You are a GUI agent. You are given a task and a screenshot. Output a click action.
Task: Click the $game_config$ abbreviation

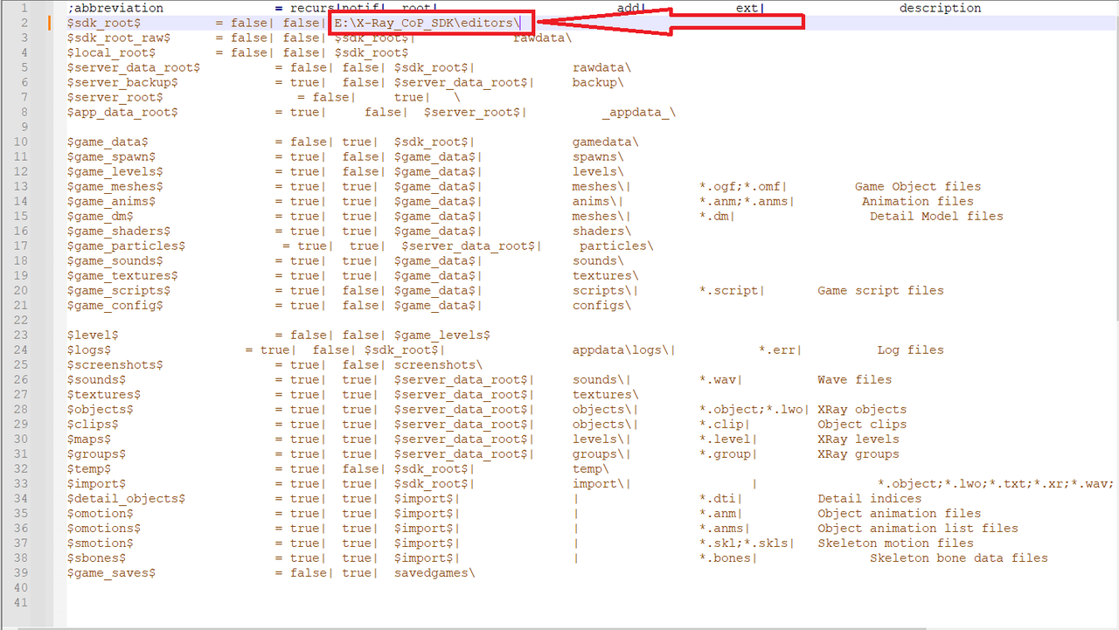(x=115, y=305)
